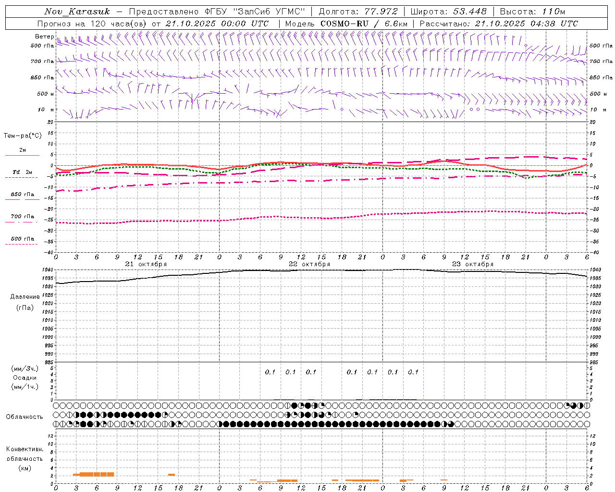This screenshot has width=615, height=492.
Task: Click the red solid 2м legend line sample
Action: [22, 155]
